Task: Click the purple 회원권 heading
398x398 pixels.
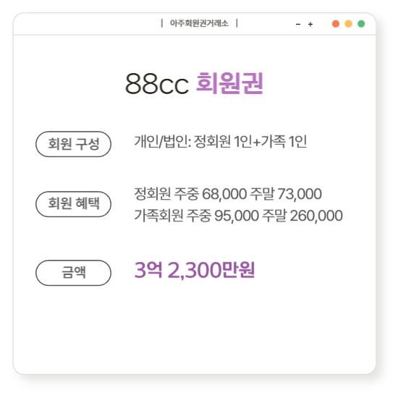Action: tap(229, 83)
